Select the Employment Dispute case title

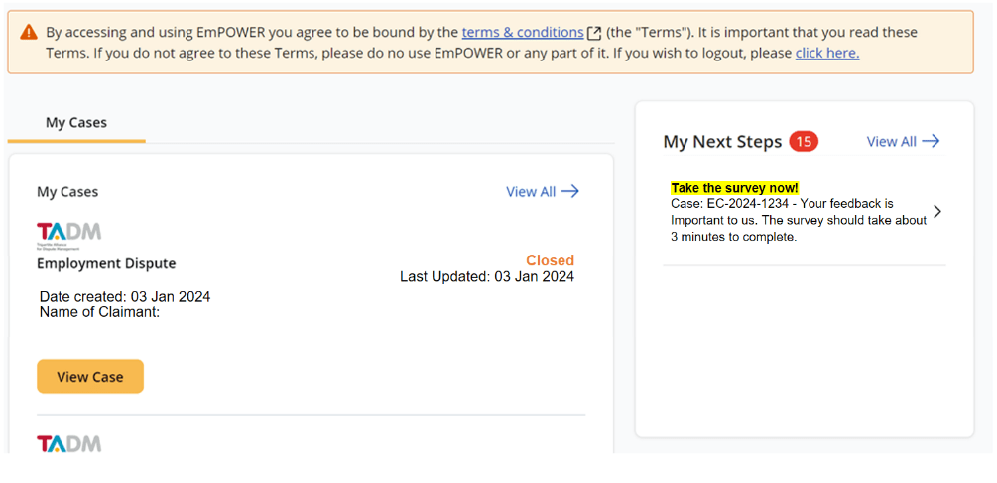pos(106,263)
